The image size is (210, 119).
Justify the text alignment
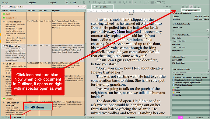point(120,2)
